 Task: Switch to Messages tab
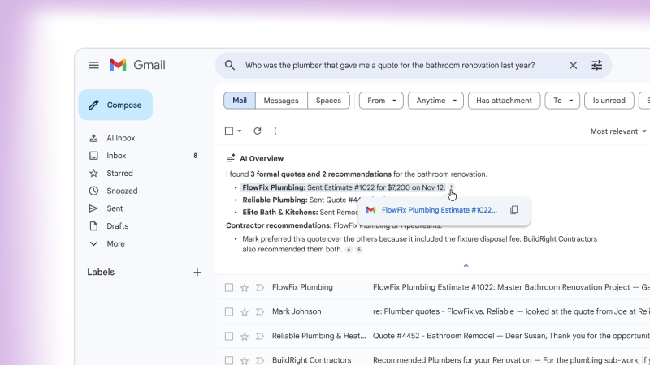tap(281, 101)
